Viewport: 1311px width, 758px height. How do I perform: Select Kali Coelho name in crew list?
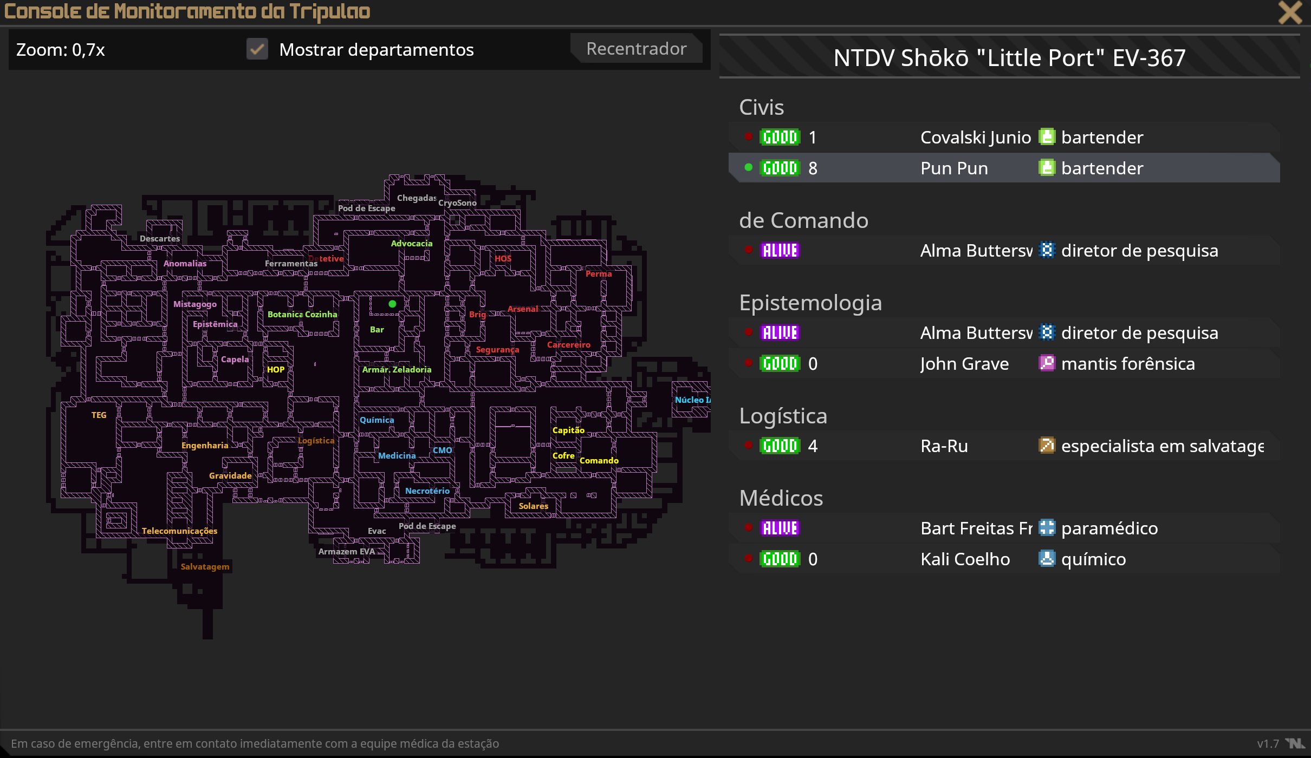(x=965, y=559)
